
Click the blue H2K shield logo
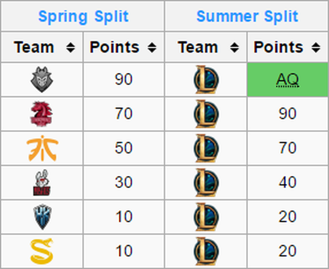[42, 217]
